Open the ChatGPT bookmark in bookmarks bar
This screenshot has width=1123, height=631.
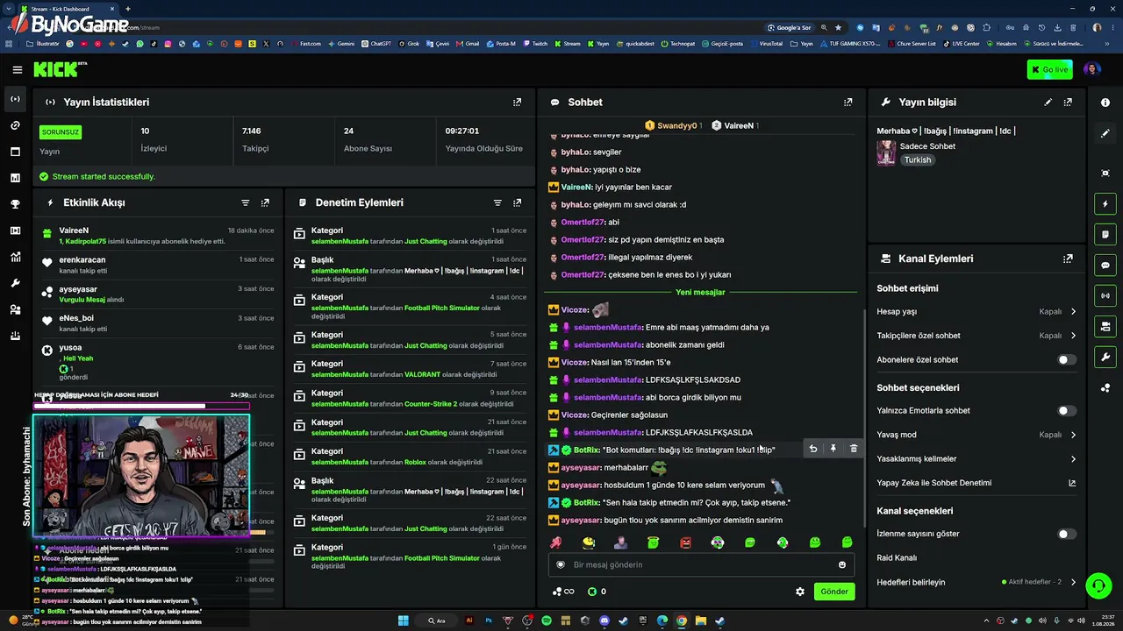tap(376, 43)
